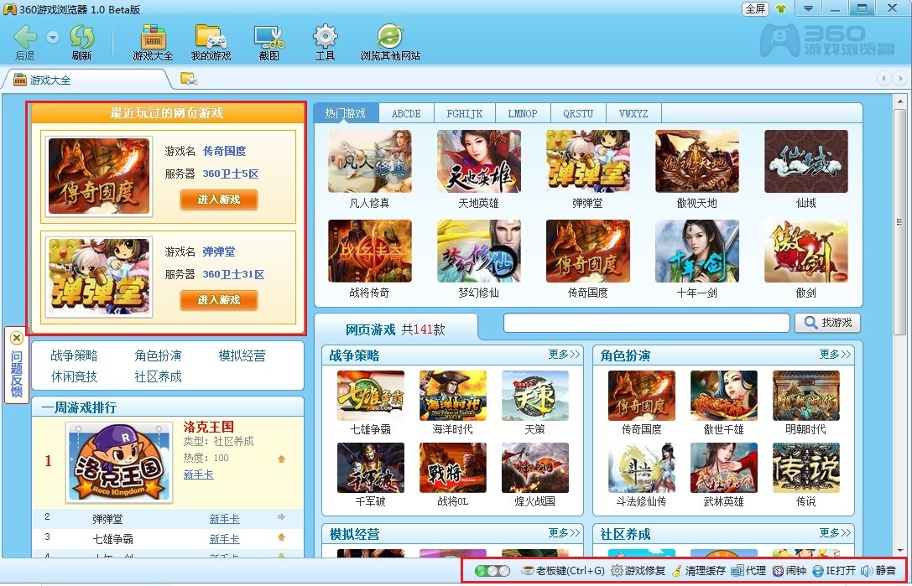The width and height of the screenshot is (912, 586).
Task: Switch to the FGHIJK tab
Action: tap(464, 113)
